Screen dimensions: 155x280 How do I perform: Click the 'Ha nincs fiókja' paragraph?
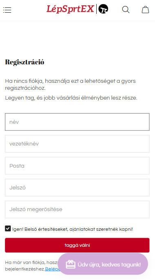(71, 84)
